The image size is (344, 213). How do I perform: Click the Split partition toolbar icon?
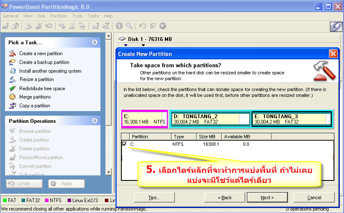(x=106, y=26)
